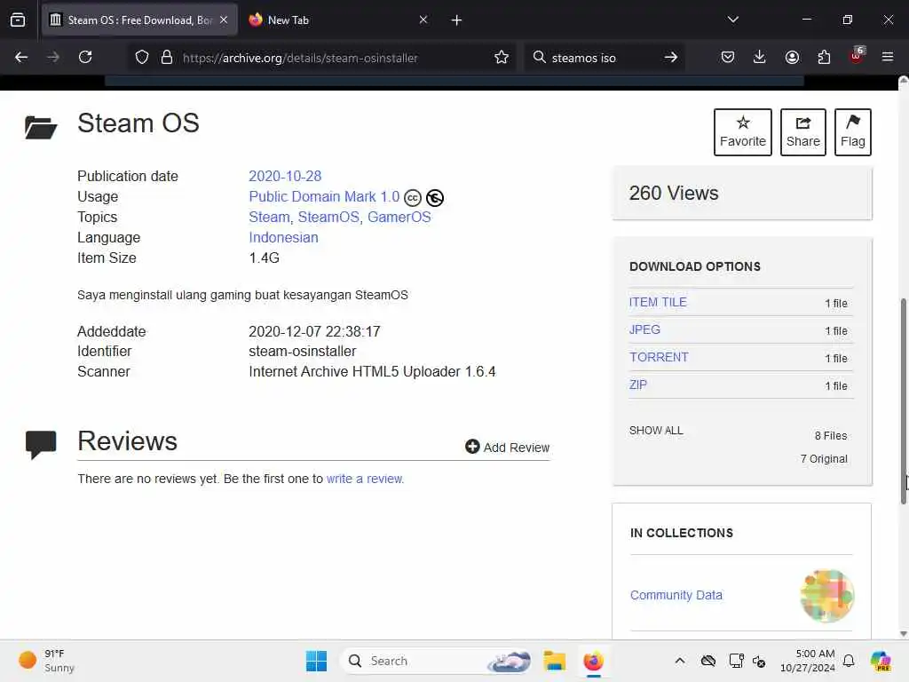Open the Steam topic link
Viewport: 909px width, 682px height.
(269, 217)
